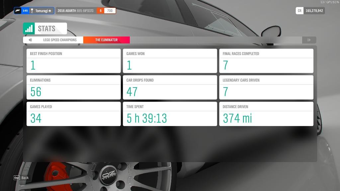Select the Time Spent stat tile

click(x=170, y=114)
